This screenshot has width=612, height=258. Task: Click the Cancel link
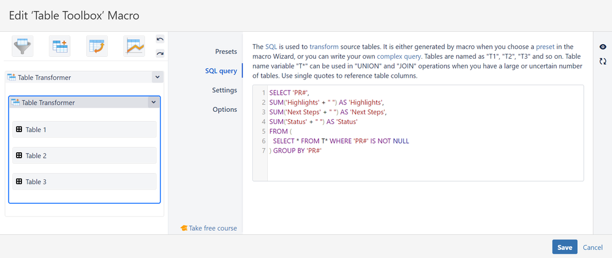tap(592, 247)
